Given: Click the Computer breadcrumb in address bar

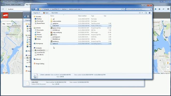Looking at the screenshot, I should (x=46, y=9).
